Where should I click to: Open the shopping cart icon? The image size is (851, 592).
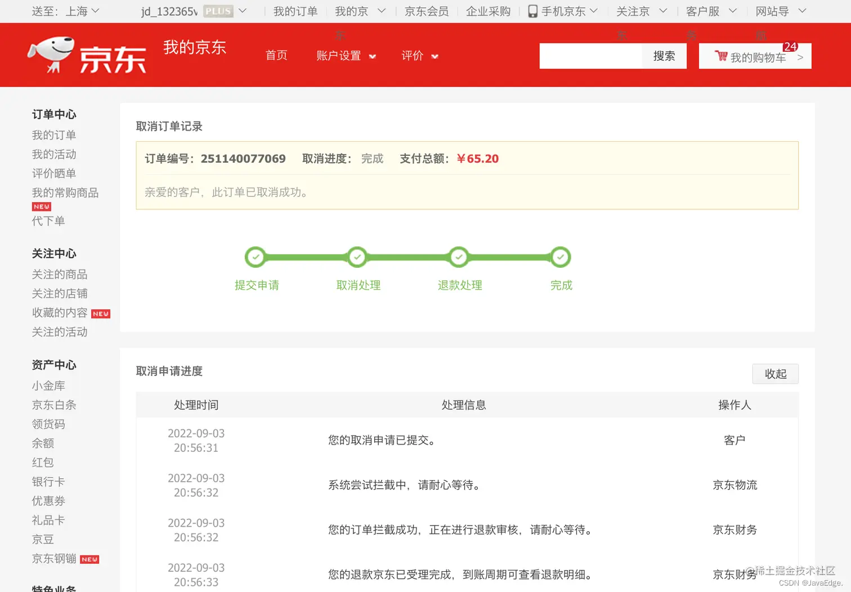tap(721, 56)
